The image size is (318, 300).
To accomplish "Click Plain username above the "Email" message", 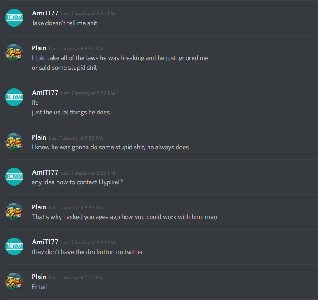I will 39,277.
